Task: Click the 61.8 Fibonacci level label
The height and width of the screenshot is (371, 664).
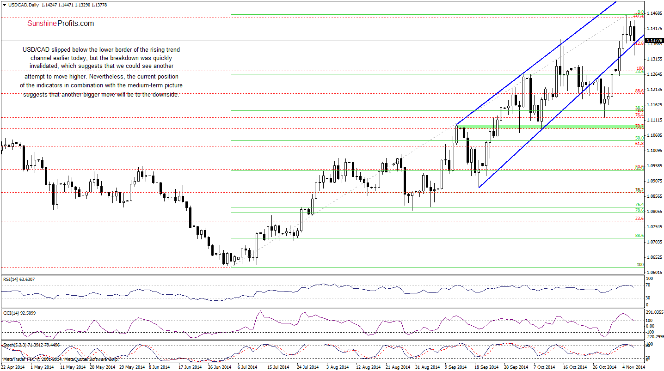Action: tap(639, 144)
